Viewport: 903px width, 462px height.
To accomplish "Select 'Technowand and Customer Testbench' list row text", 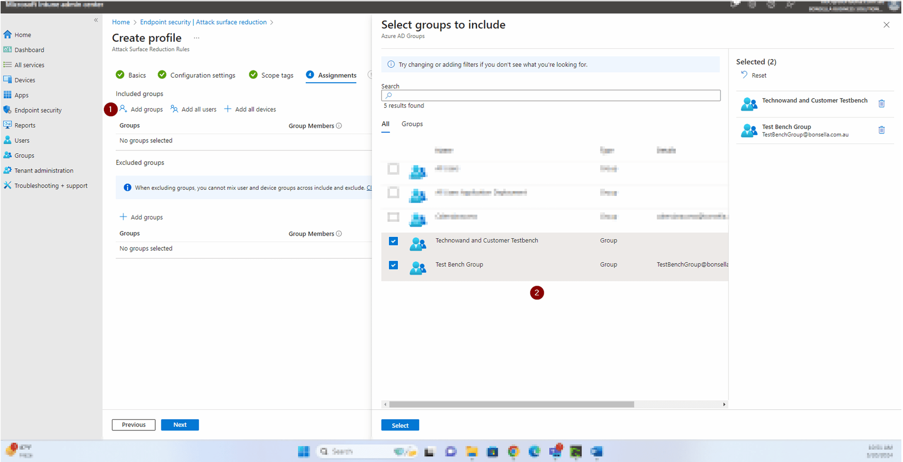I will [x=486, y=240].
